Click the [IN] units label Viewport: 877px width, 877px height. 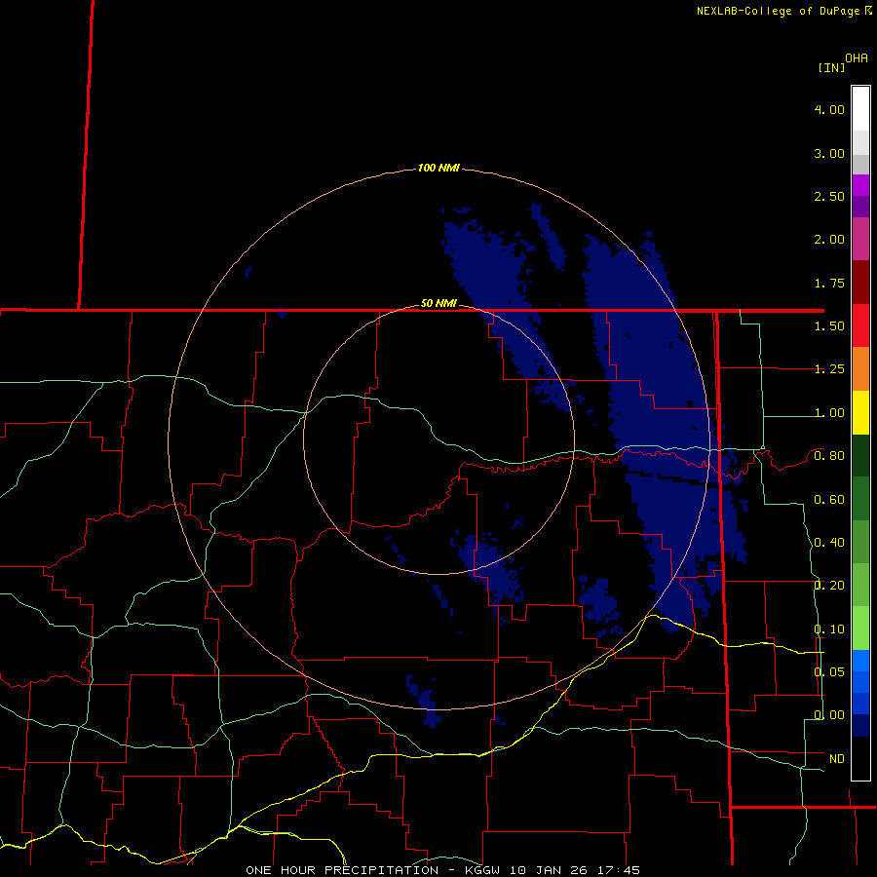[831, 67]
